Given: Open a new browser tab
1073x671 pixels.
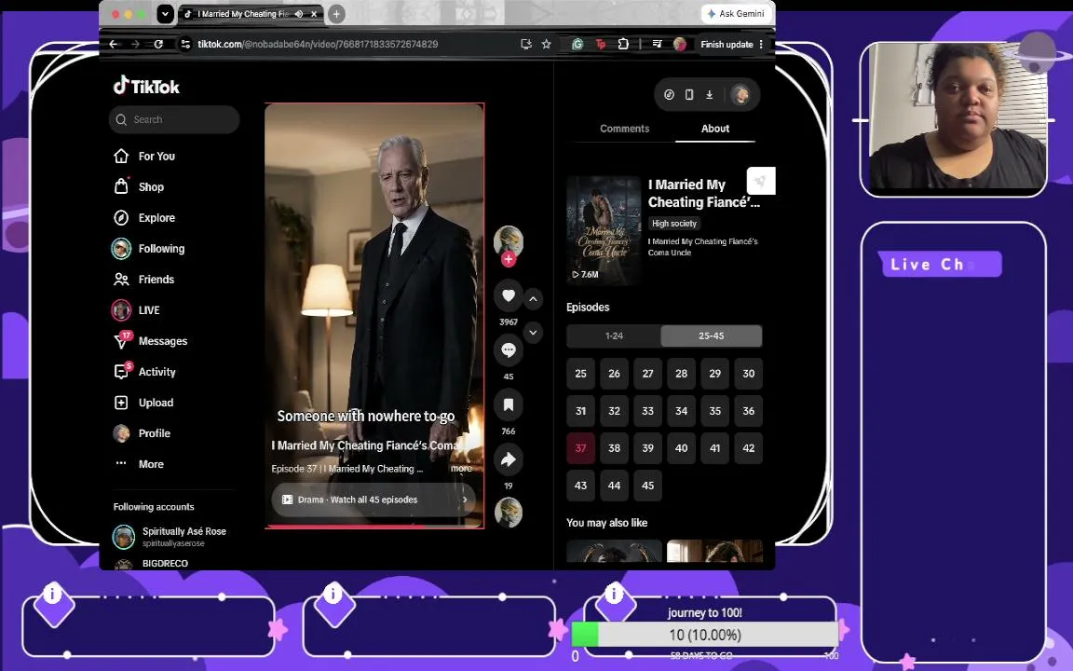Looking at the screenshot, I should 336,14.
